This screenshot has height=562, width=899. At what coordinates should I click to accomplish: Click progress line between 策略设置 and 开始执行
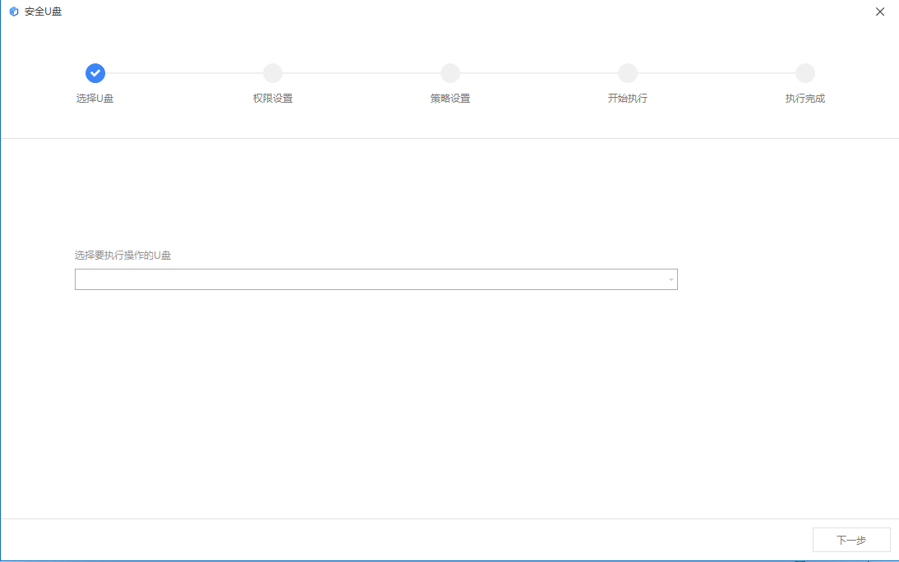click(x=539, y=73)
